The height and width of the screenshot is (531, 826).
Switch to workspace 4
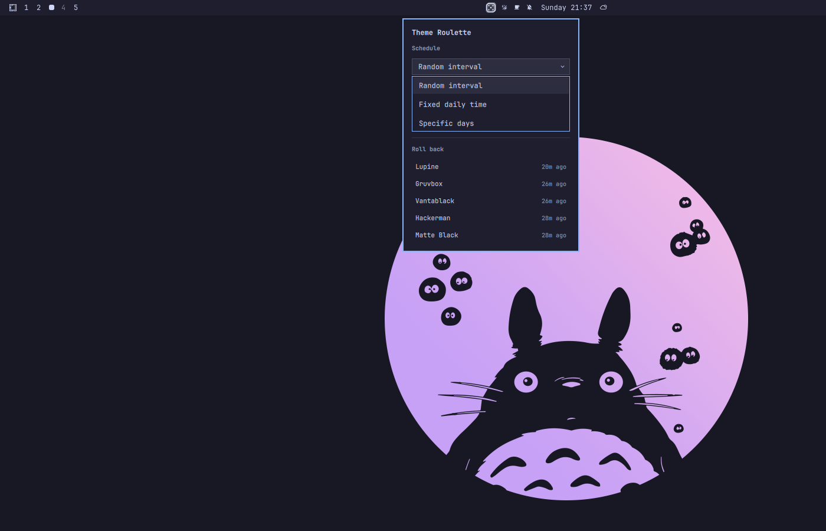coord(63,8)
